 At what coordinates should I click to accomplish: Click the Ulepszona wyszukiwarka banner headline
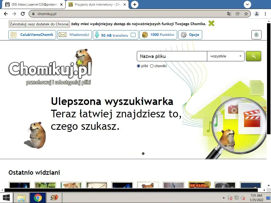[112, 101]
